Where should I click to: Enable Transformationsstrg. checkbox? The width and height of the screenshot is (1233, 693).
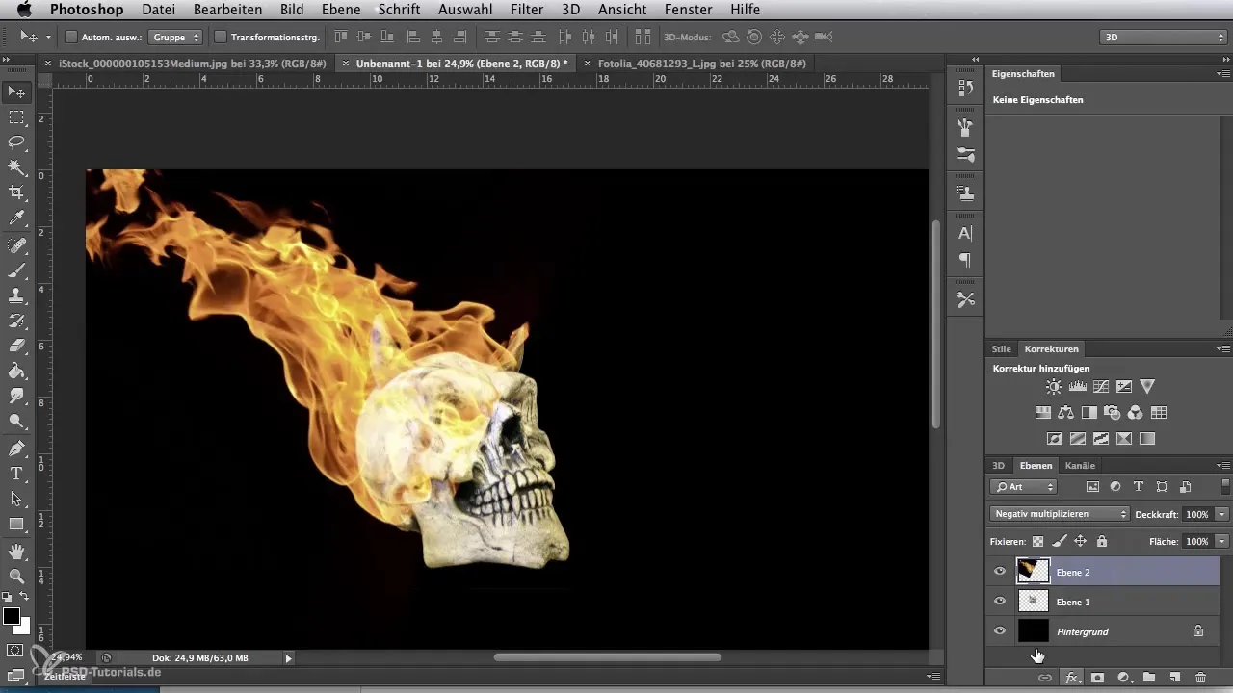pyautogui.click(x=221, y=37)
